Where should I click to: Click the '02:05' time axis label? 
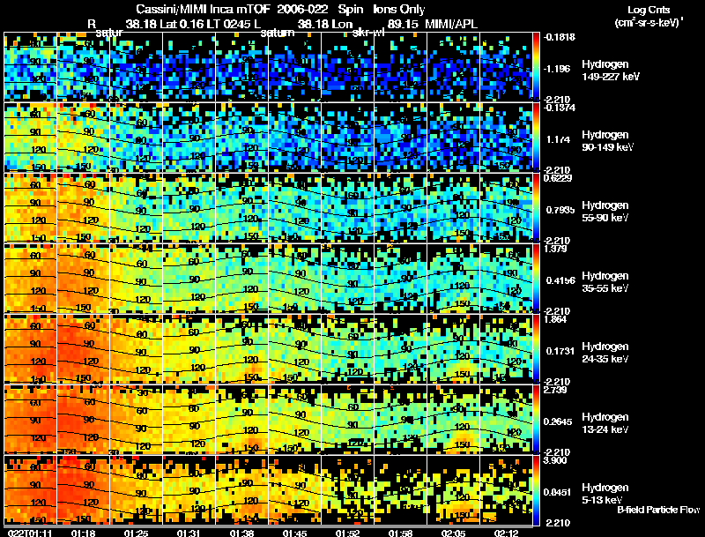pos(453,533)
